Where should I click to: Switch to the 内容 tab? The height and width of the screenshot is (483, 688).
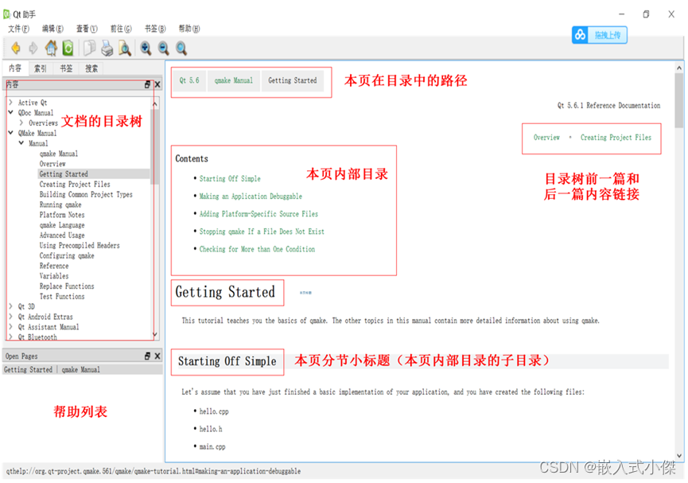click(15, 68)
